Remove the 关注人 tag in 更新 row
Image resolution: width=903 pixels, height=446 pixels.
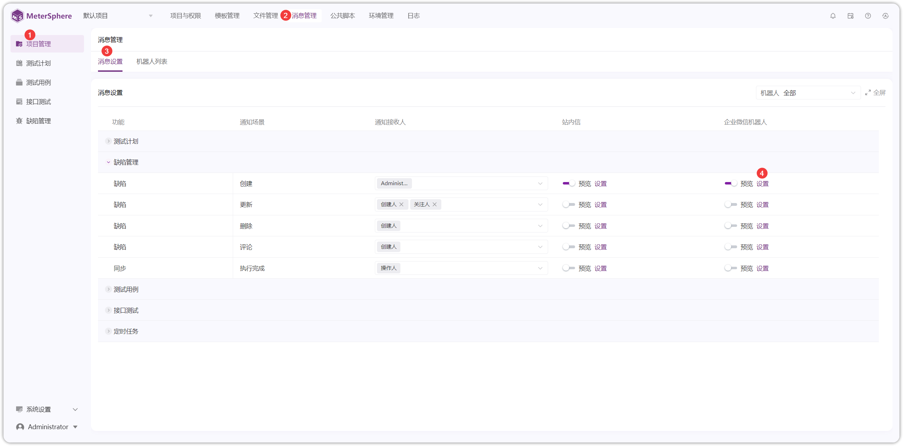pos(435,204)
